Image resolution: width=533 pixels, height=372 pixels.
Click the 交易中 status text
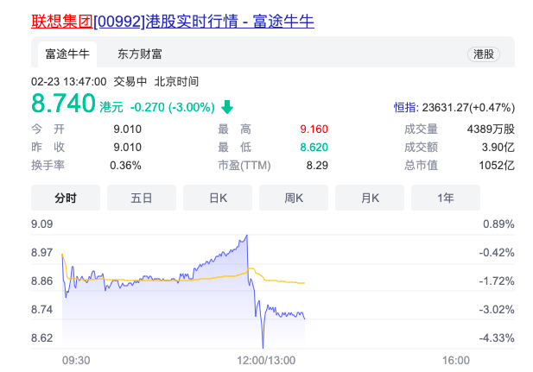pos(130,81)
